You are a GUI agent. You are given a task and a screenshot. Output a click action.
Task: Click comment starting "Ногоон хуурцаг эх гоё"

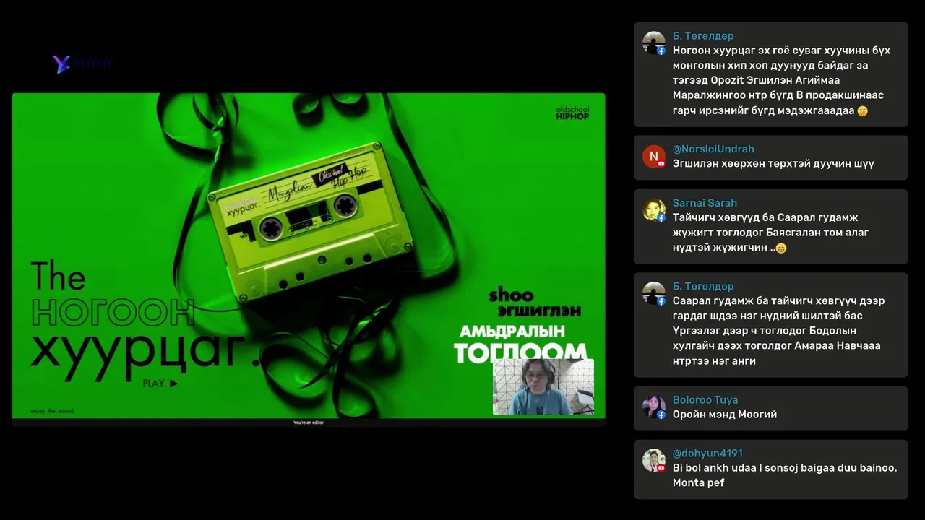(x=781, y=80)
